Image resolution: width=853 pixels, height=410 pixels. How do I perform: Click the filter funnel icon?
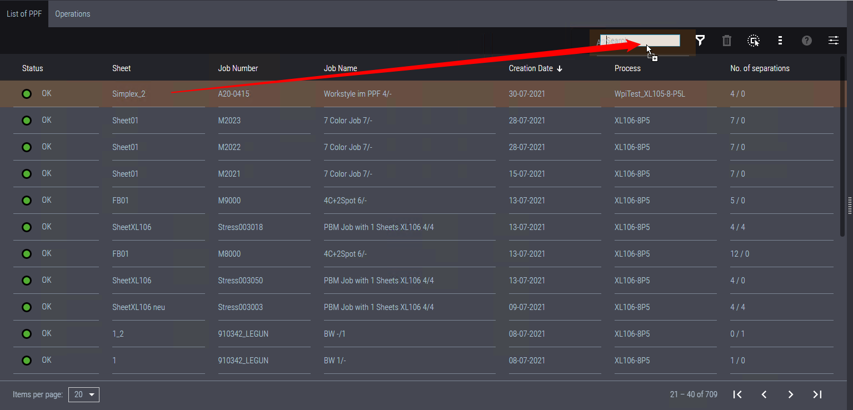(700, 41)
